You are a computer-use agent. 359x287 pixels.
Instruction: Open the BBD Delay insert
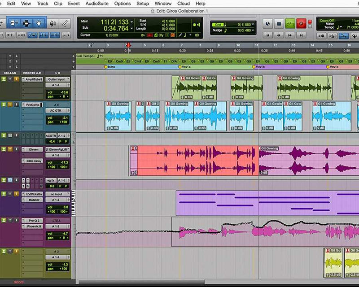click(x=34, y=160)
